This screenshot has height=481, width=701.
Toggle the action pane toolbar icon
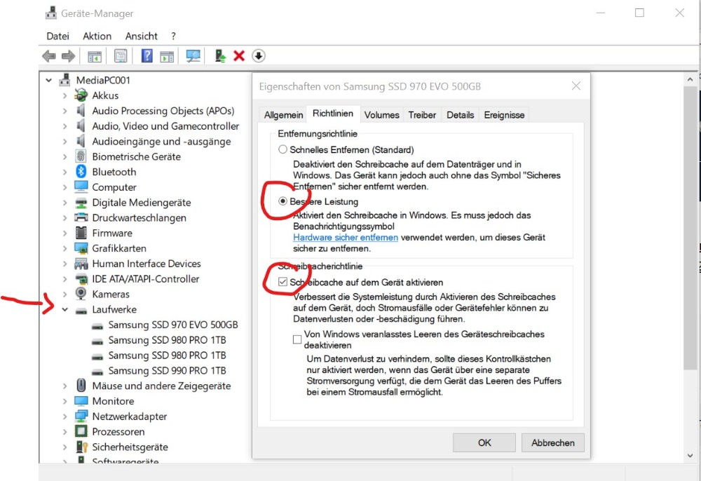[x=167, y=56]
